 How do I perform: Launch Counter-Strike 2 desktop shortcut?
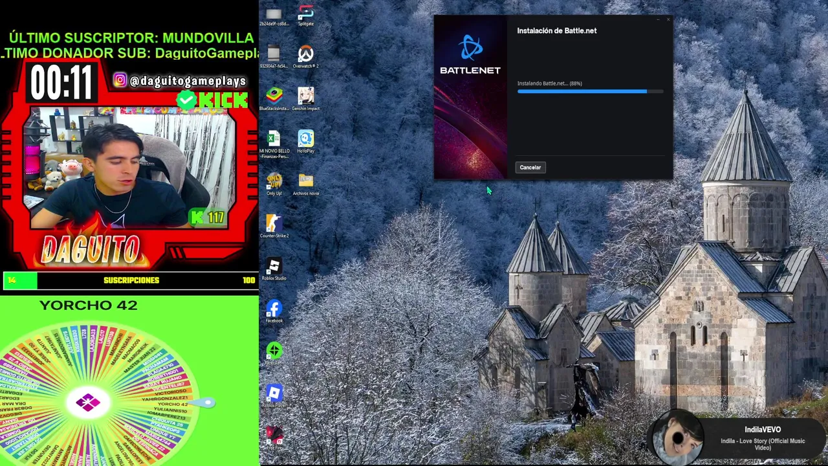pos(274,226)
